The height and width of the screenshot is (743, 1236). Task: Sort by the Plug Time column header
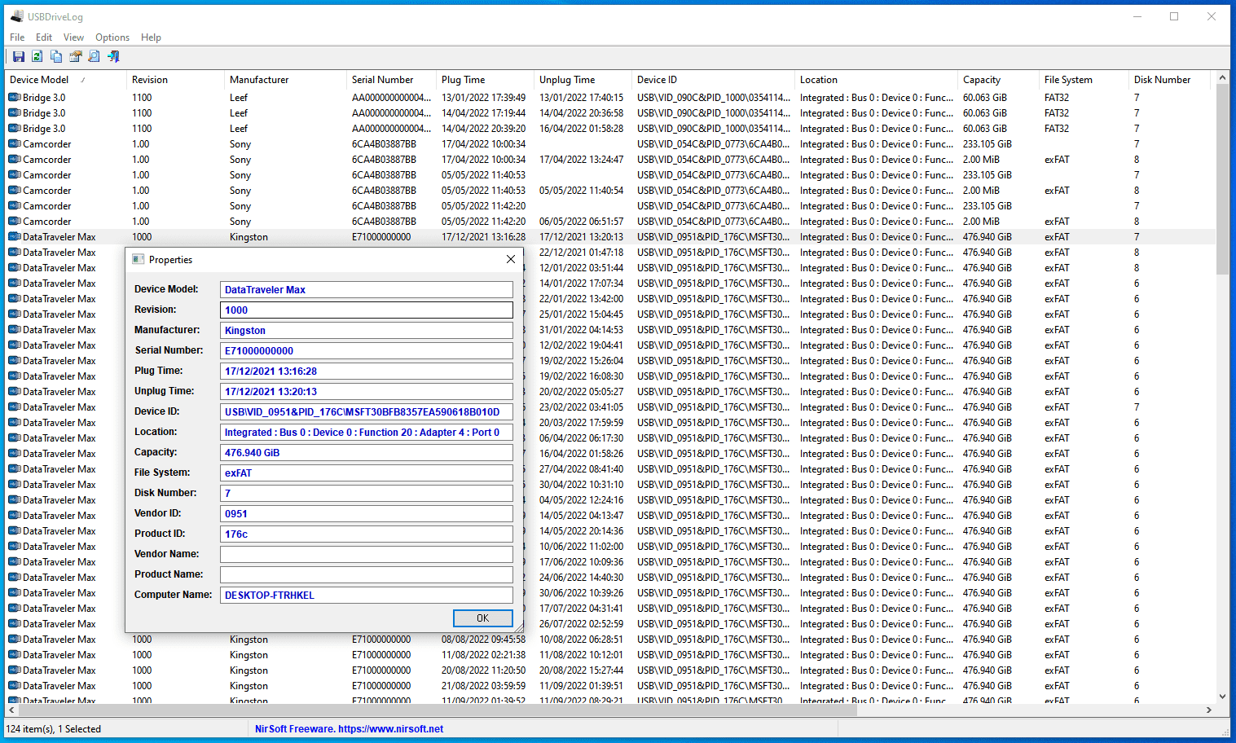[485, 80]
